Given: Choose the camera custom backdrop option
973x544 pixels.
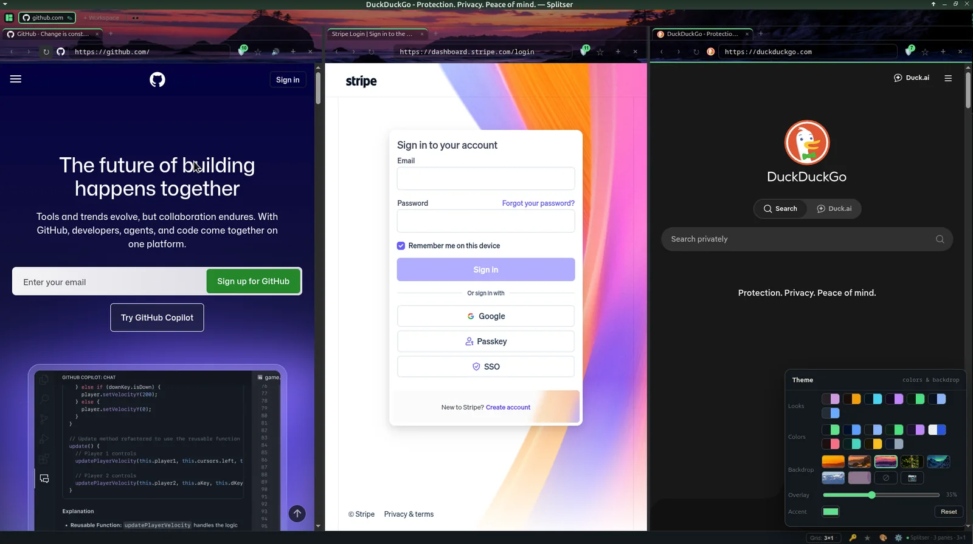Looking at the screenshot, I should pyautogui.click(x=912, y=478).
